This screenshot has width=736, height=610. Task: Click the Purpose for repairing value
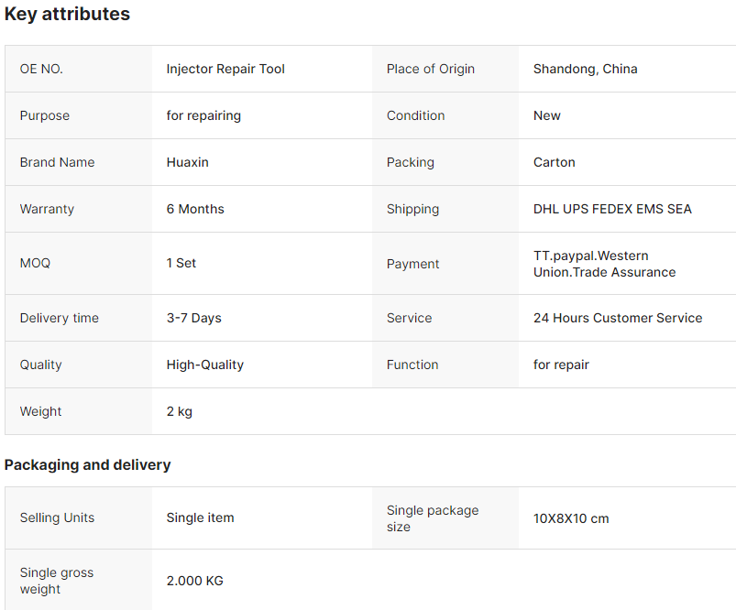coord(203,115)
